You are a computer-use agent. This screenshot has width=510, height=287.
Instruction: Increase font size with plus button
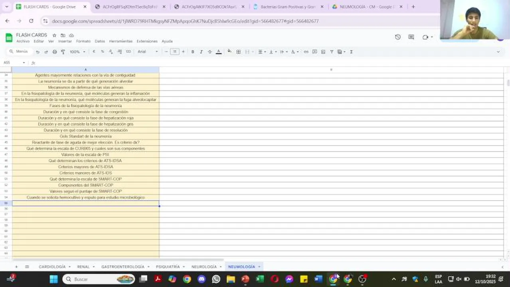click(x=183, y=52)
